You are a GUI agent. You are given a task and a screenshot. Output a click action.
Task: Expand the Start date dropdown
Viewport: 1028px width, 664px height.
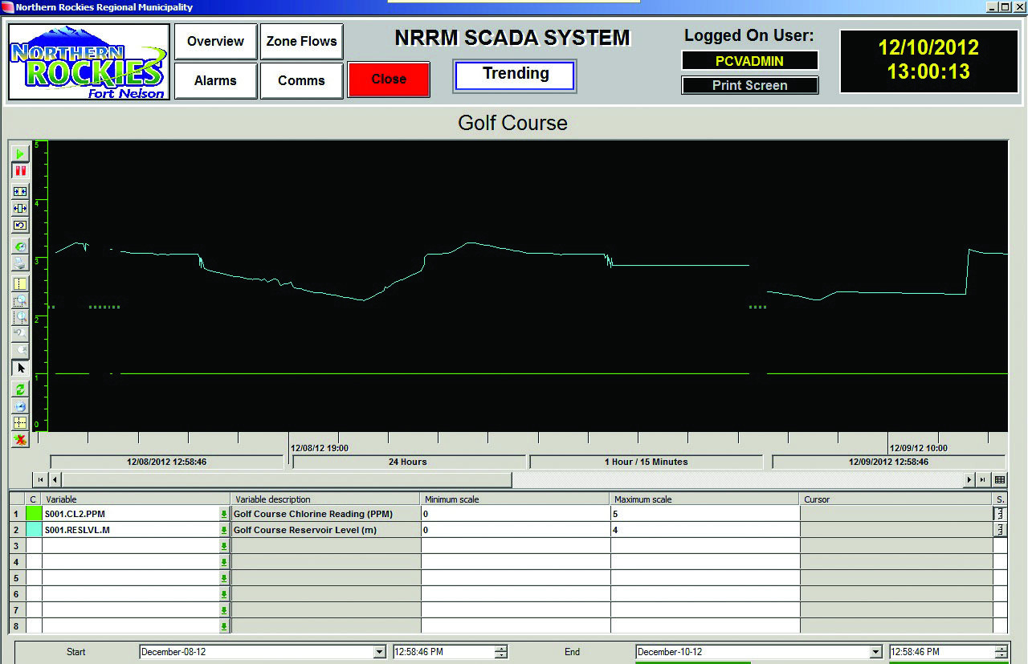tap(379, 653)
